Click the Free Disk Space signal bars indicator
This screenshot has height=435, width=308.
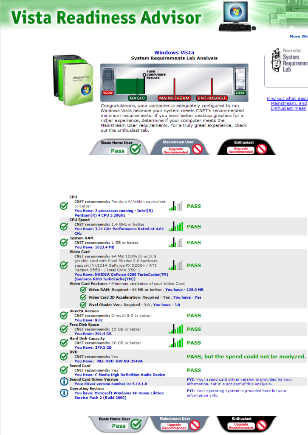[176, 329]
